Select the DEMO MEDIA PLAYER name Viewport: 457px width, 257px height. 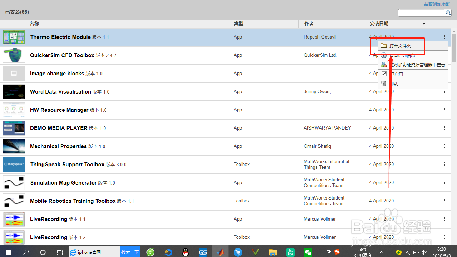point(59,128)
